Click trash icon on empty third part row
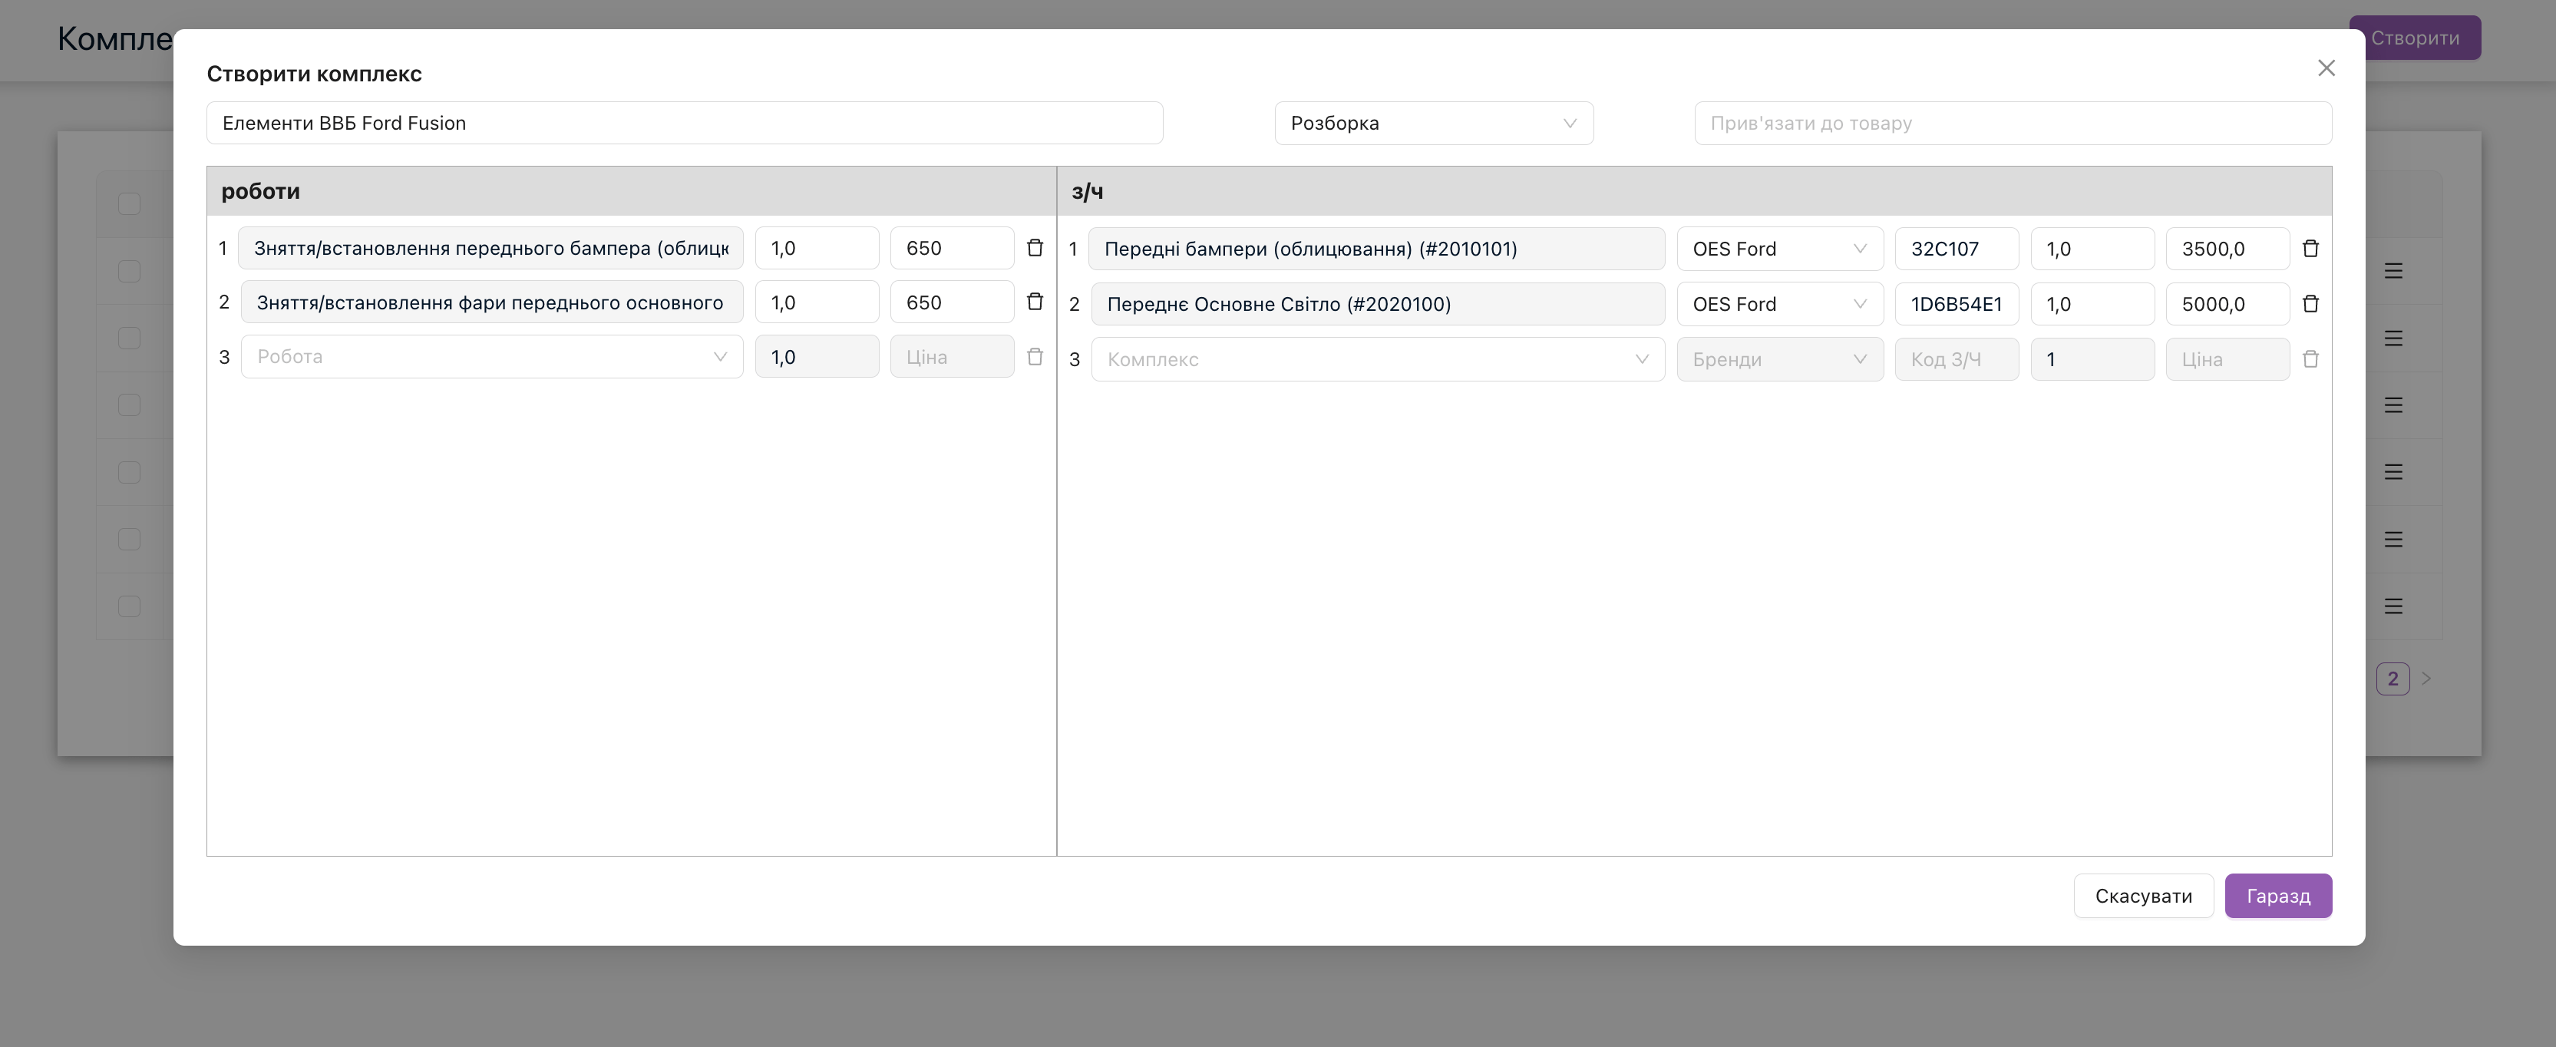This screenshot has height=1047, width=2556. point(2310,359)
